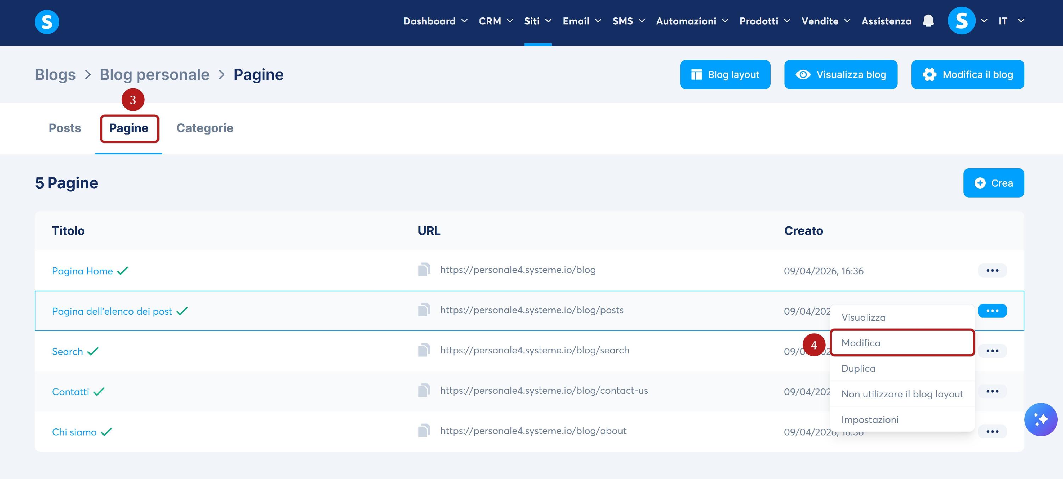
Task: Click the Creato column header
Action: point(803,231)
